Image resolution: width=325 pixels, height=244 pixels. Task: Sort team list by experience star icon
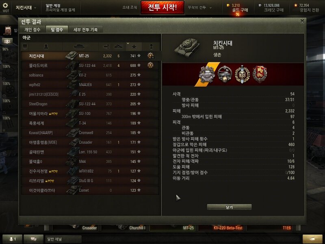click(x=134, y=46)
